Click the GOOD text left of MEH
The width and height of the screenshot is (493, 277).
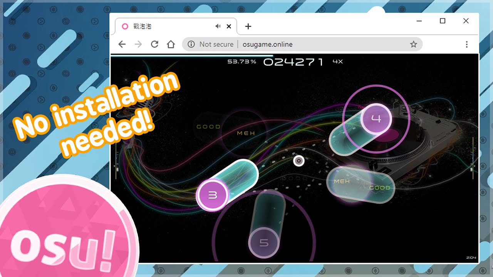(208, 127)
